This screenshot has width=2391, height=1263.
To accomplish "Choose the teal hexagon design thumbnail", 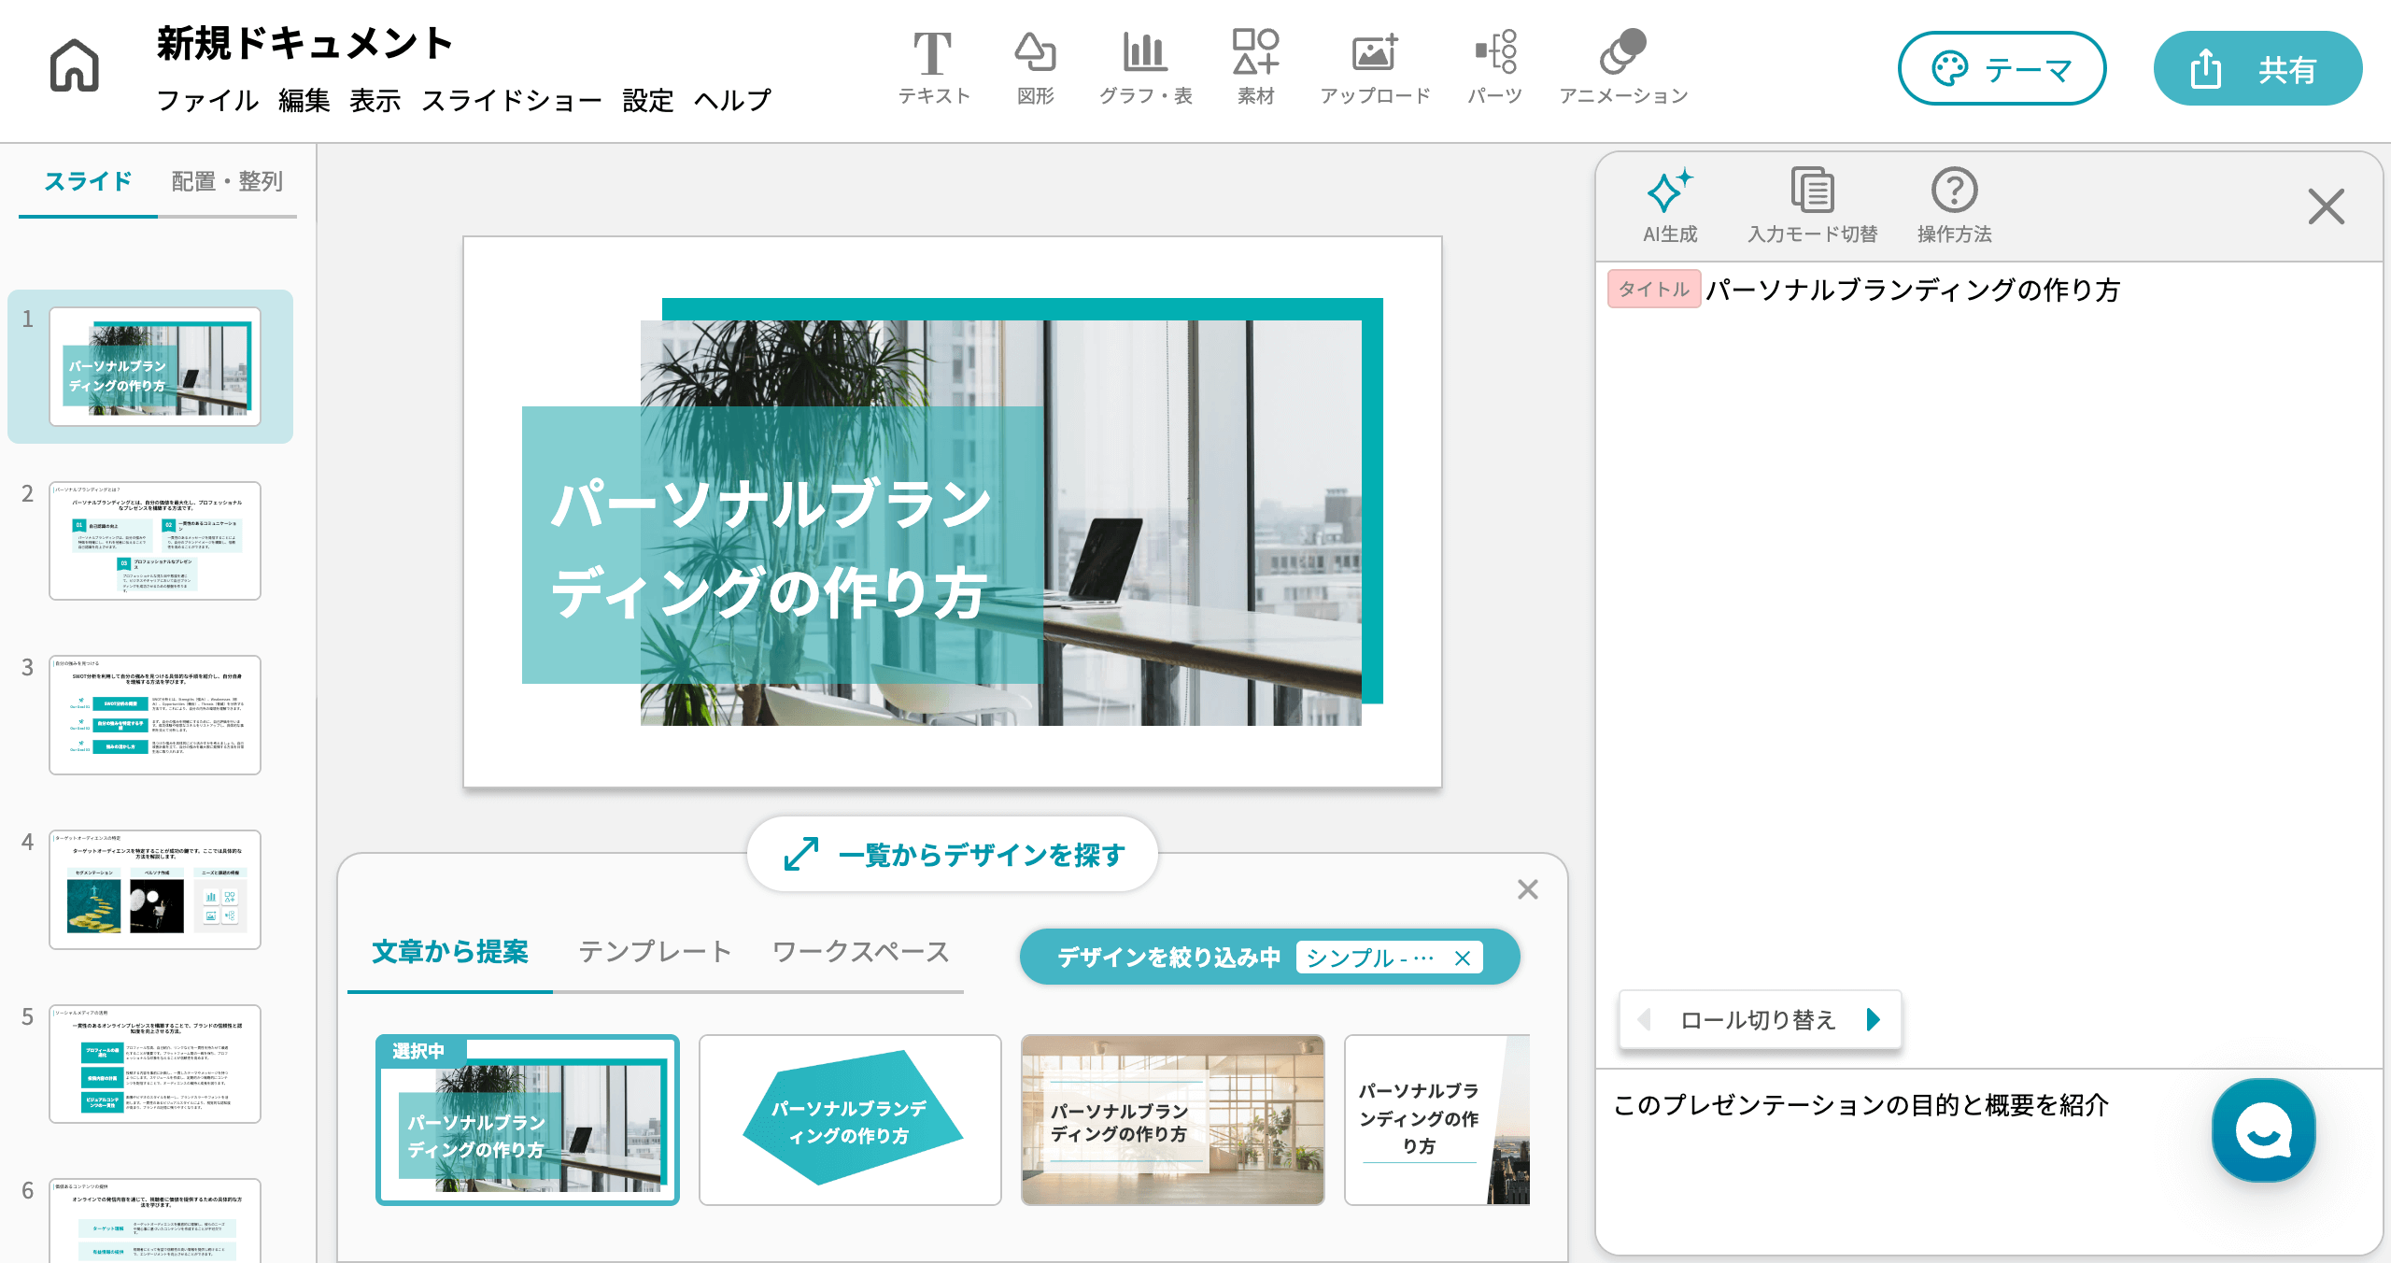I will pyautogui.click(x=850, y=1119).
